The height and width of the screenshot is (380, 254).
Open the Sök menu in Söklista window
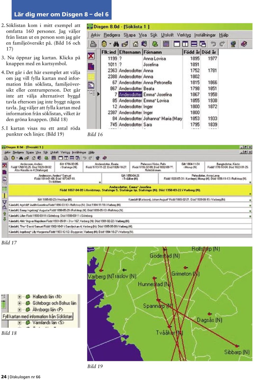pos(154,35)
